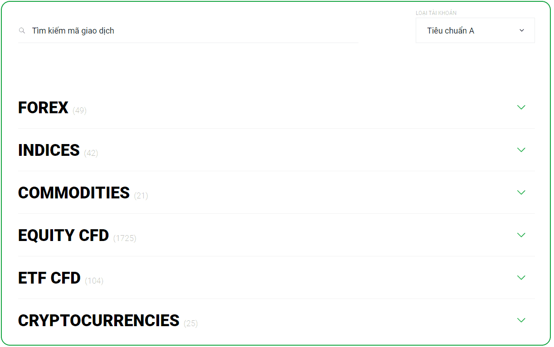554x347 pixels.
Task: Expand INDICES using its green chevron
Action: point(521,150)
